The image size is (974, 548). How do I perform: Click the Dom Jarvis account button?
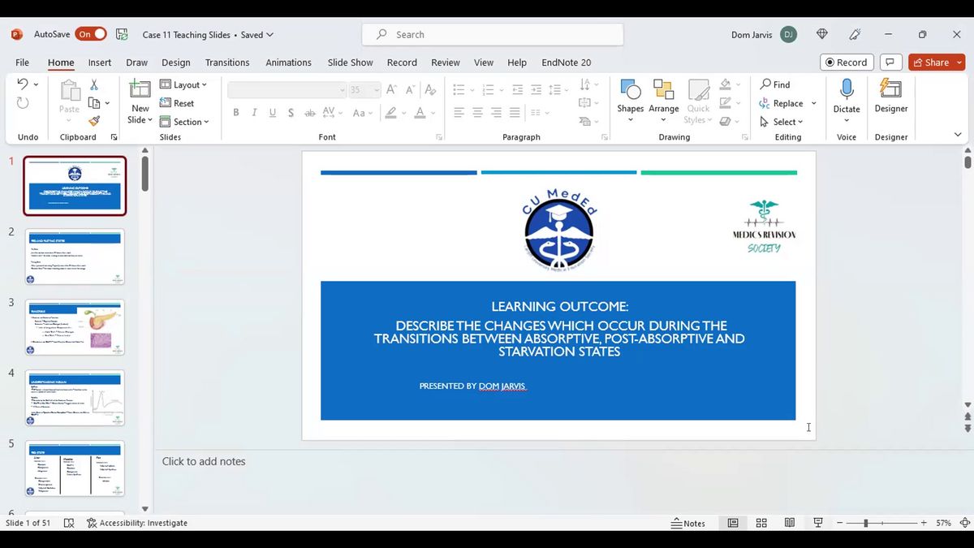763,35
